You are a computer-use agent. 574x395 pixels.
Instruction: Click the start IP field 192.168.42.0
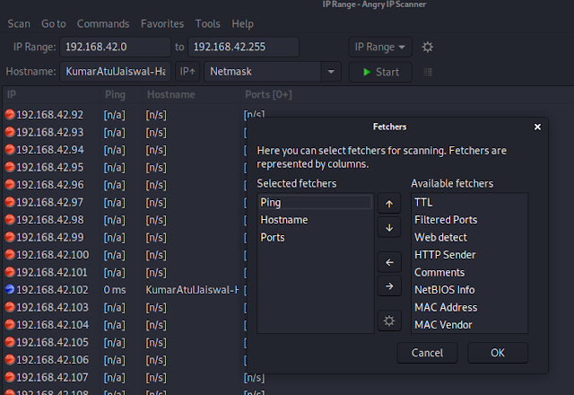coord(116,47)
